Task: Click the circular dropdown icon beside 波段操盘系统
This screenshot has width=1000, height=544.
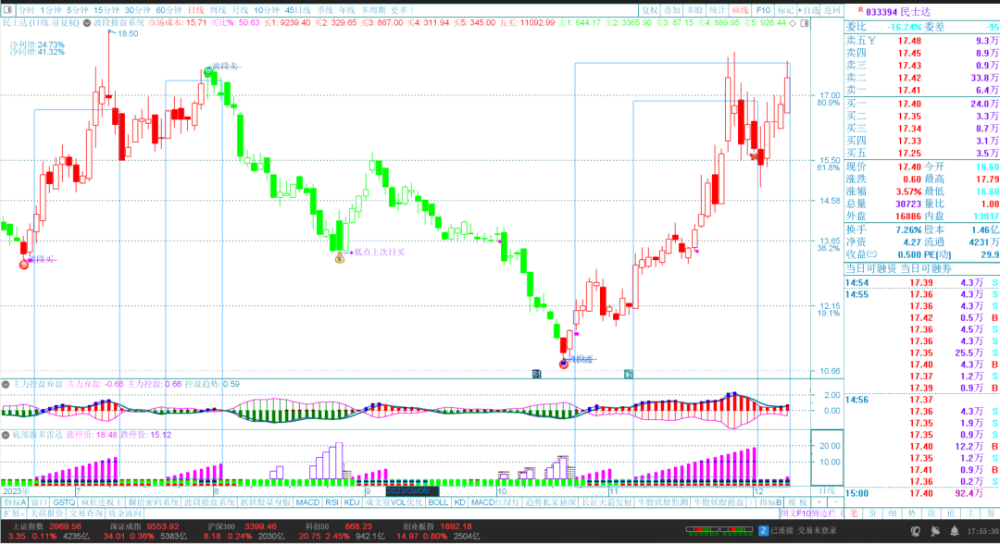Action: 87,23
